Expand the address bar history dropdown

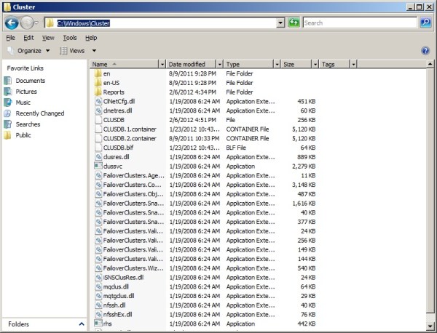pyautogui.click(x=280, y=23)
